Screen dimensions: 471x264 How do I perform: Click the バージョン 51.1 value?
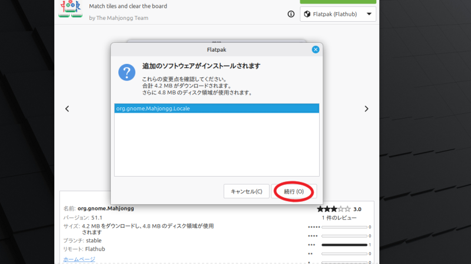97,218
